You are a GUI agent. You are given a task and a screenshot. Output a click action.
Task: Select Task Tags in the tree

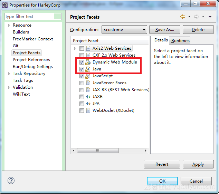(x=23, y=80)
